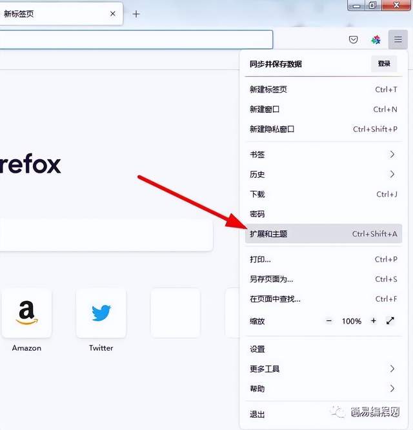Choose 另存页面为... save page entry
413x430 pixels.
point(323,279)
